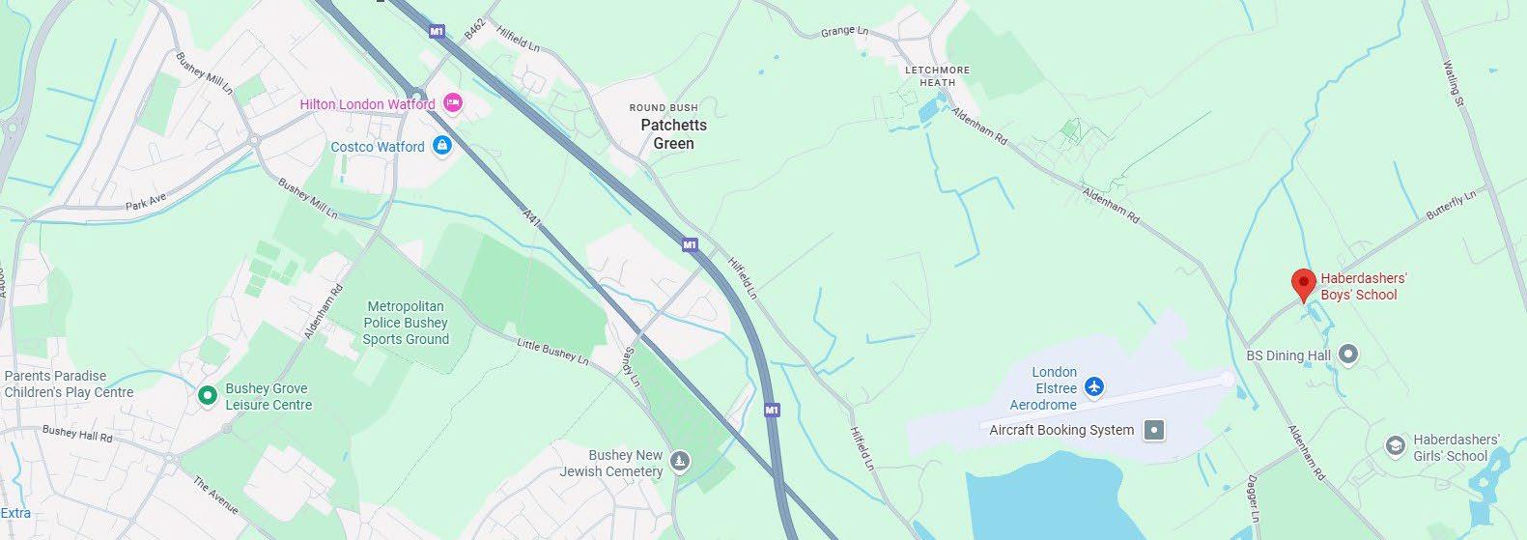Open the BS Dining Hall marker
Screen dimensions: 1527x540
(x=1350, y=355)
